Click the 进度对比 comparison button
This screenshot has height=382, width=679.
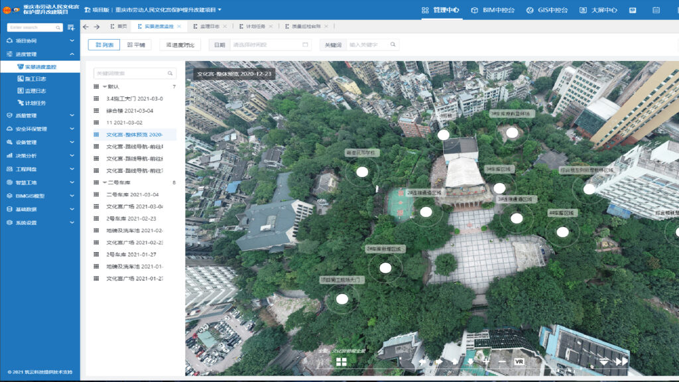tap(179, 44)
